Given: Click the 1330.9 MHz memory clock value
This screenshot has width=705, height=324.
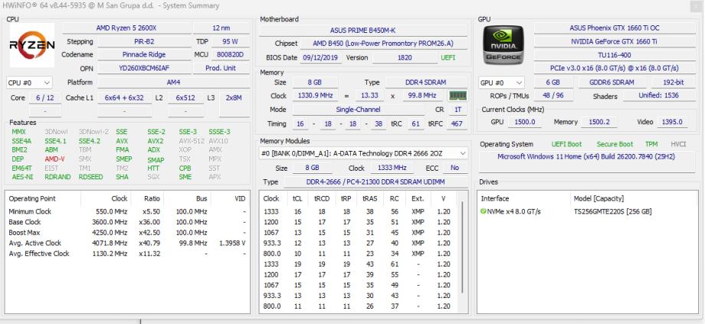Looking at the screenshot, I should [x=315, y=96].
